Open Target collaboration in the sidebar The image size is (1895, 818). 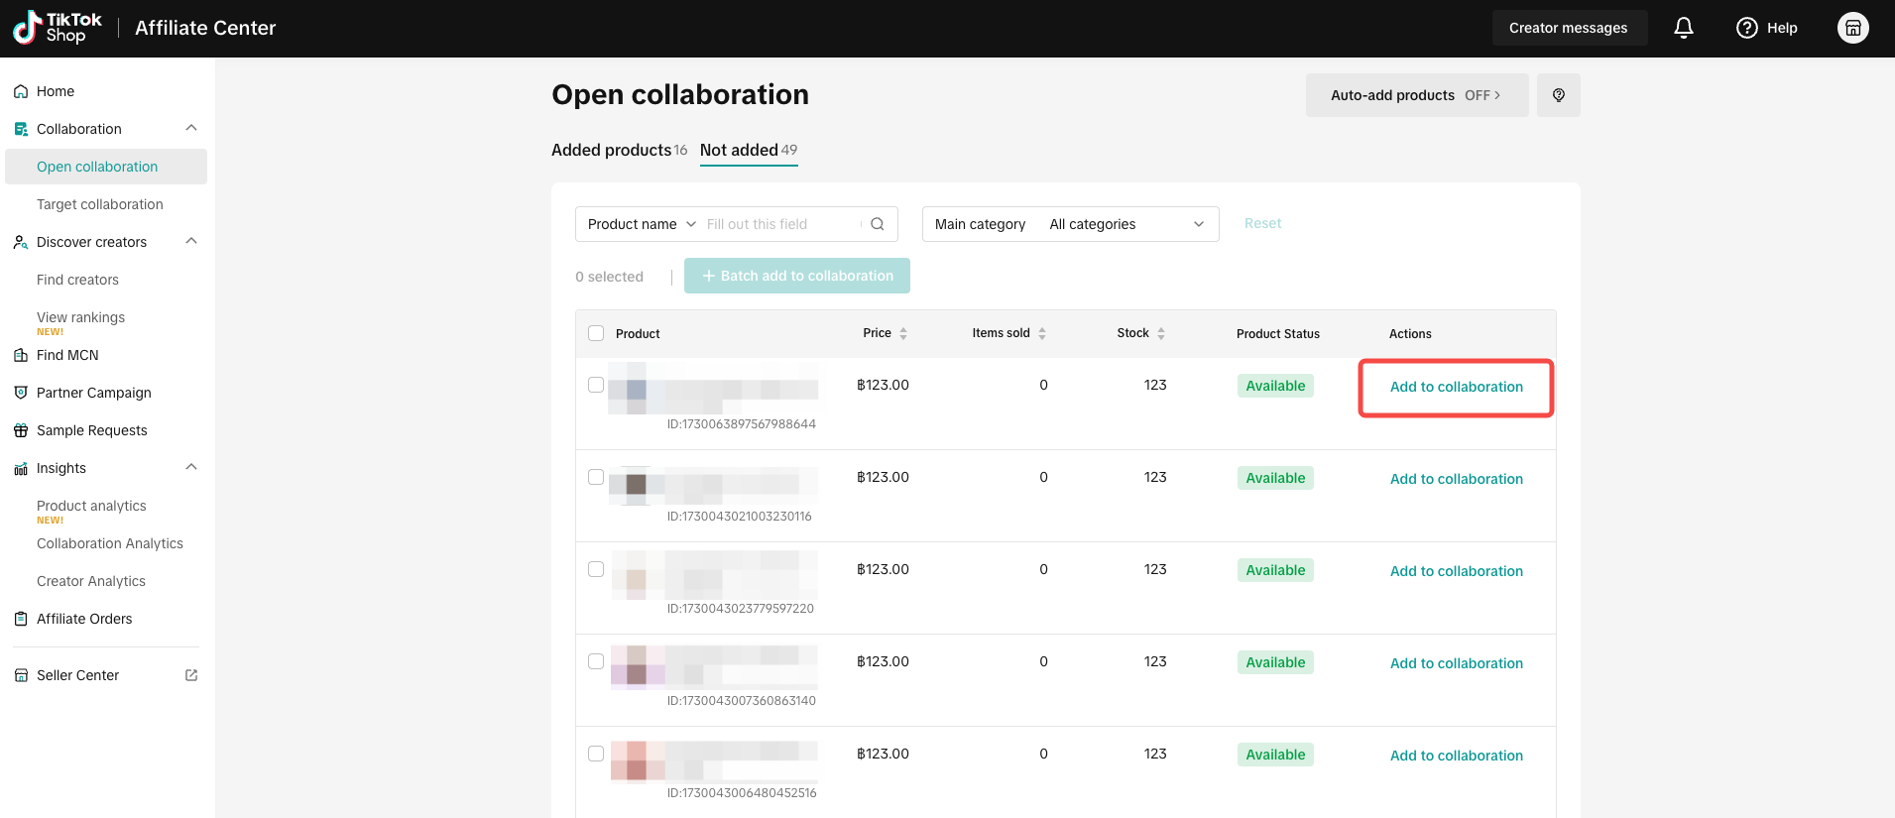coord(100,204)
